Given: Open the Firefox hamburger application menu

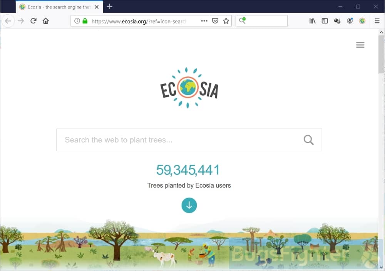Looking at the screenshot, I should (377, 21).
